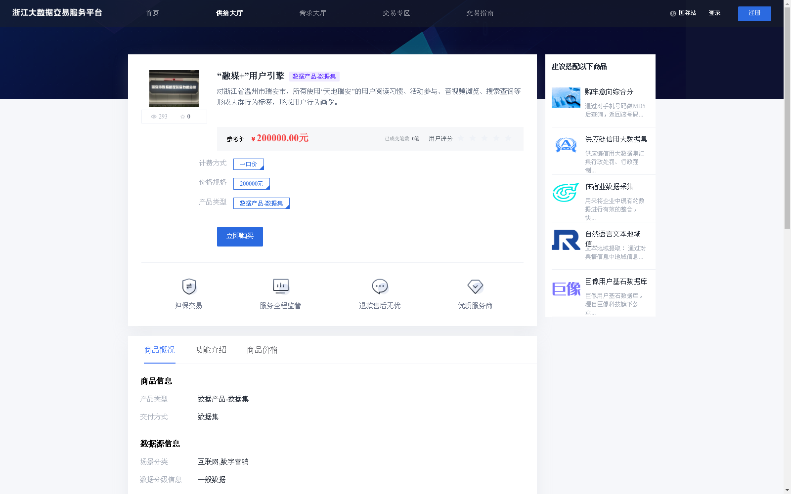Click the 退款售后无忧 chat bubble icon
791x494 pixels.
pyautogui.click(x=380, y=287)
